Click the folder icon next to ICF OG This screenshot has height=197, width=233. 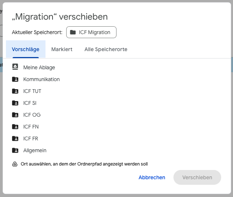(x=15, y=115)
